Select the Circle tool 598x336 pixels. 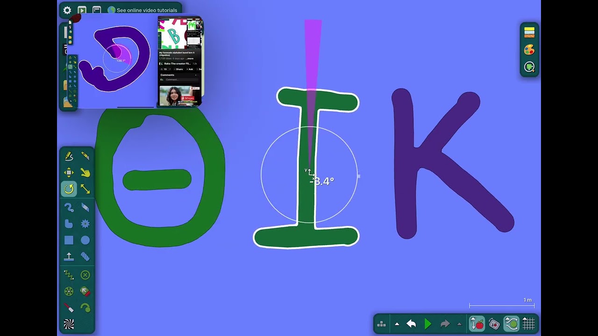pyautogui.click(x=85, y=240)
